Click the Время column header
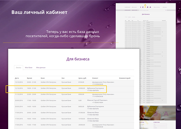This screenshot has height=129, width=181. coord(30,78)
